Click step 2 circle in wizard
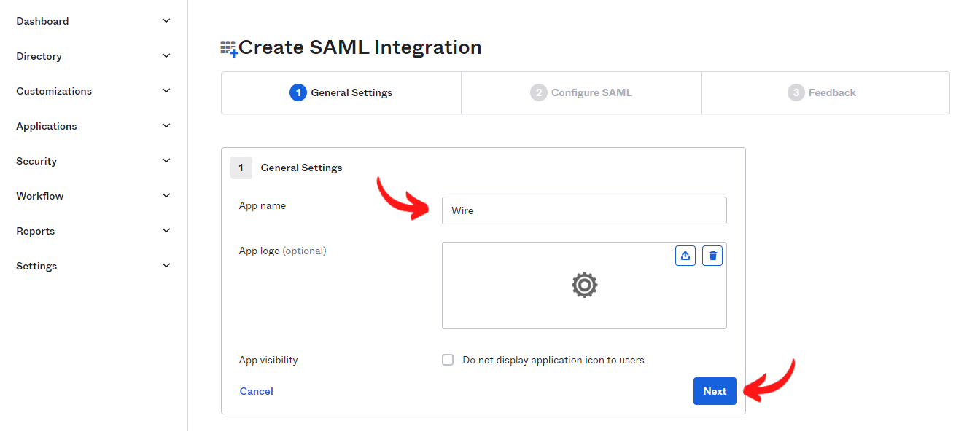956x445 pixels. (x=538, y=92)
